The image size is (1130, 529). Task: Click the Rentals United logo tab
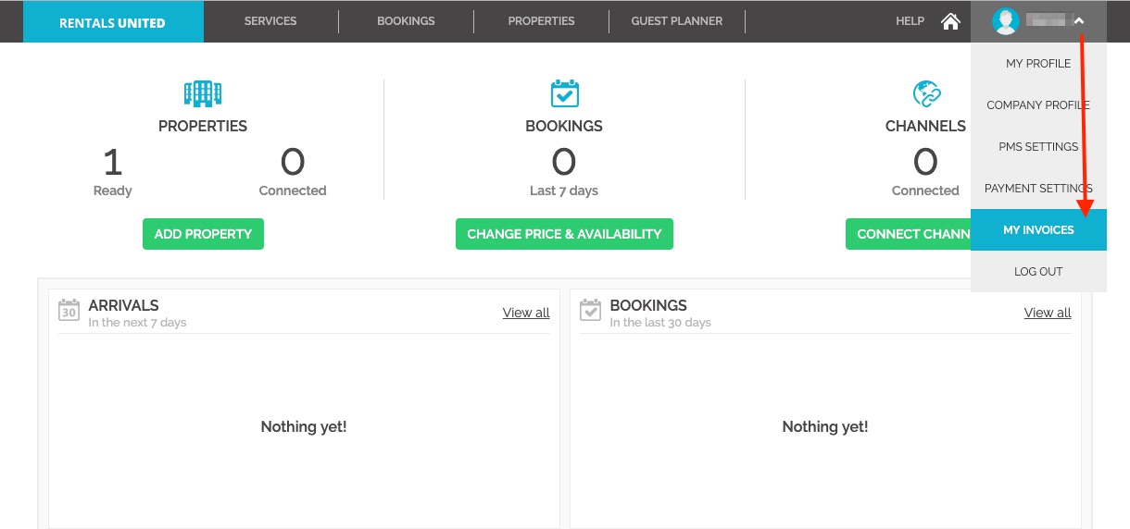tap(112, 21)
